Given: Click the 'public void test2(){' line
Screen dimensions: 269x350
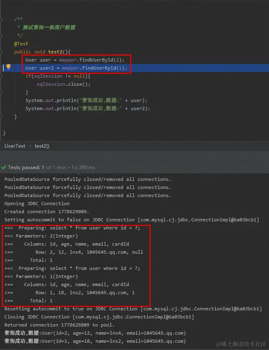Looking at the screenshot, I should pos(42,52).
